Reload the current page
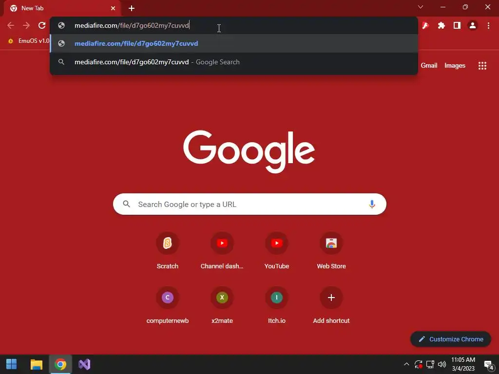499x374 pixels. point(42,25)
